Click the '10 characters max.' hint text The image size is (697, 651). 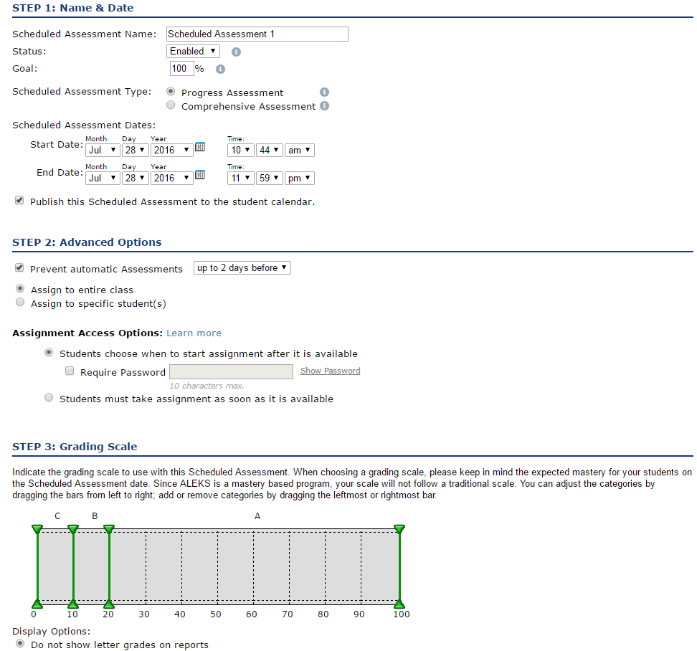[207, 386]
